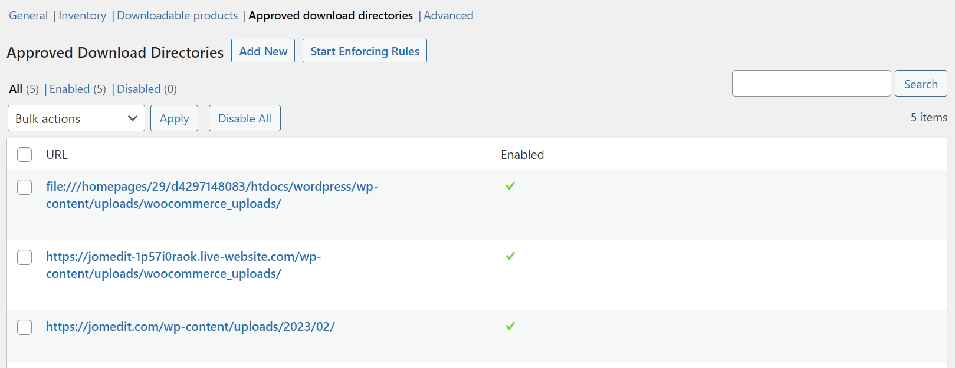Click the enabled checkmark for live-website.com directory

[x=510, y=256]
